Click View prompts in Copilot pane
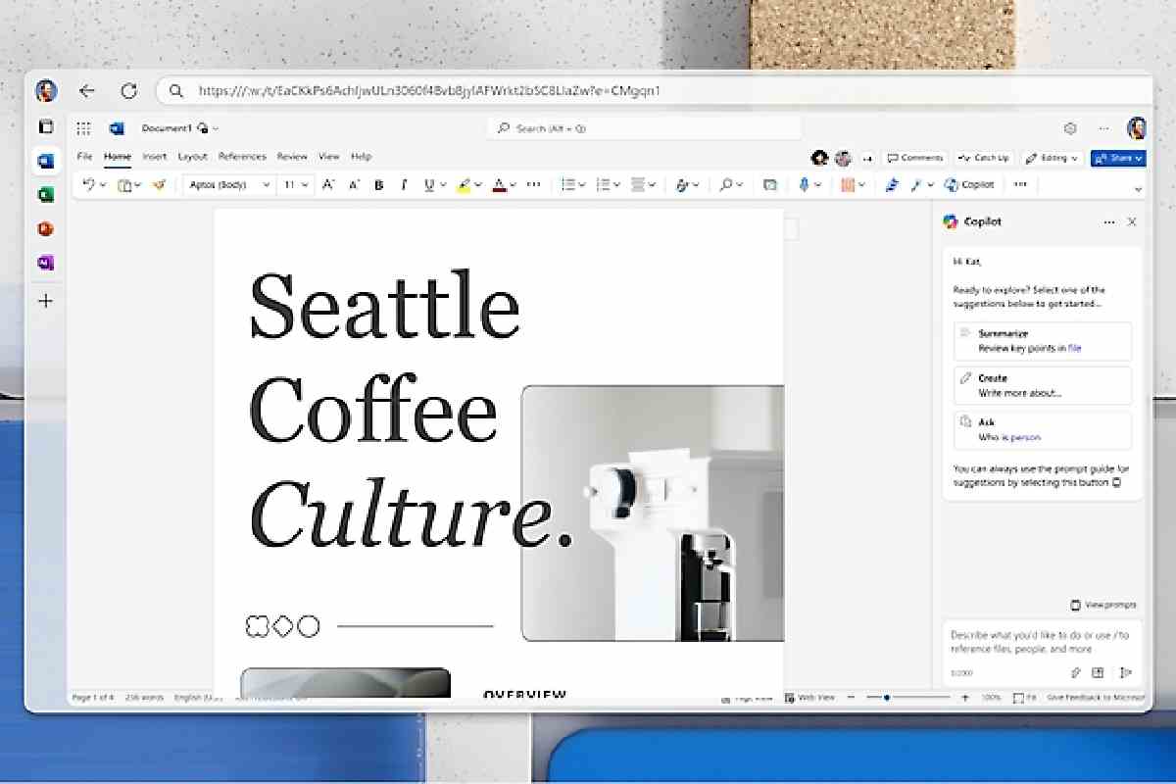This screenshot has width=1176, height=784. coord(1103,605)
